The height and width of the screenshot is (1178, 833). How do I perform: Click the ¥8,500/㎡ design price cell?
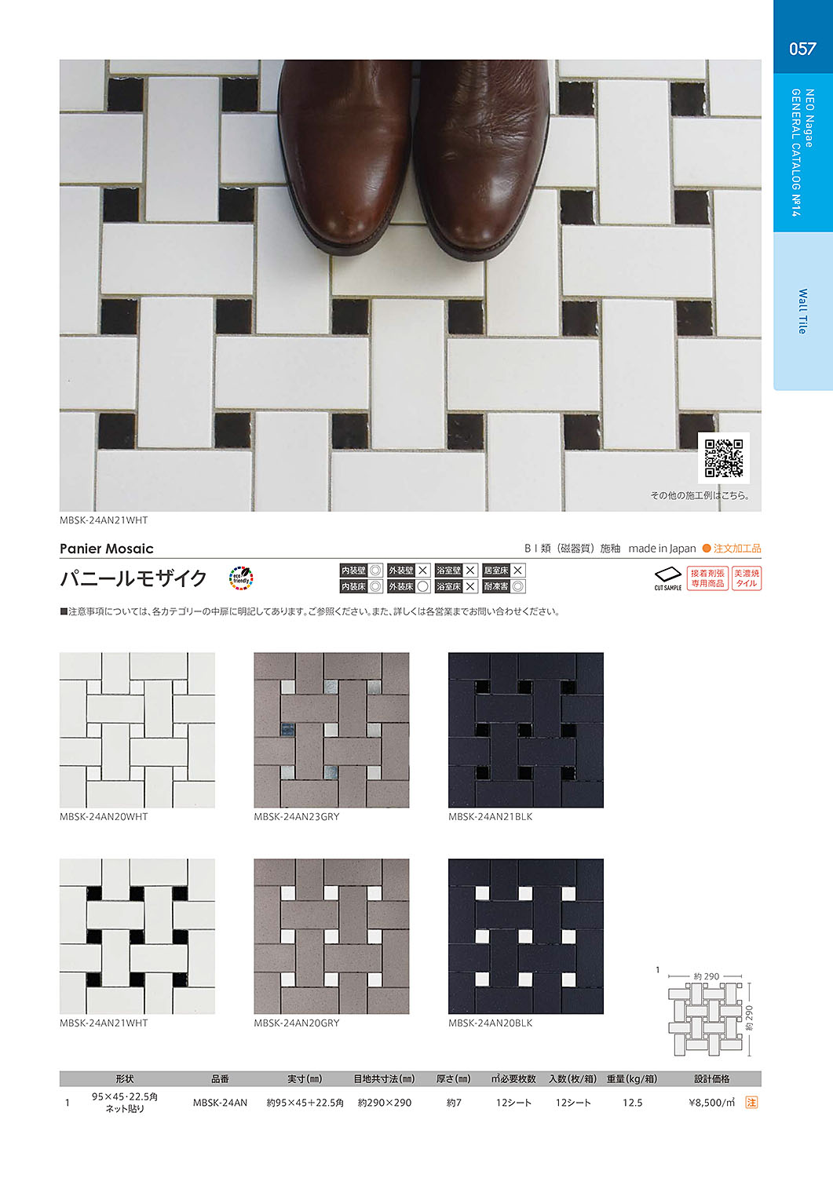point(711,1103)
